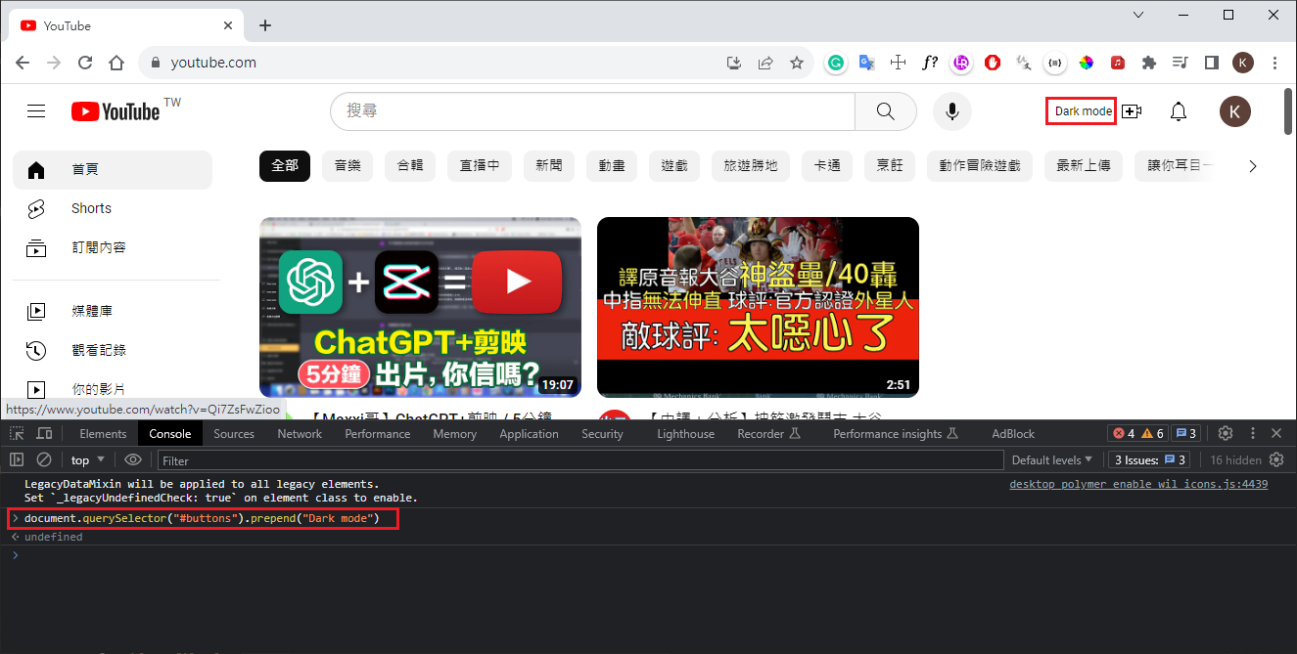This screenshot has height=654, width=1297.
Task: Open the desktop_polymer source file link
Action: (x=1137, y=484)
